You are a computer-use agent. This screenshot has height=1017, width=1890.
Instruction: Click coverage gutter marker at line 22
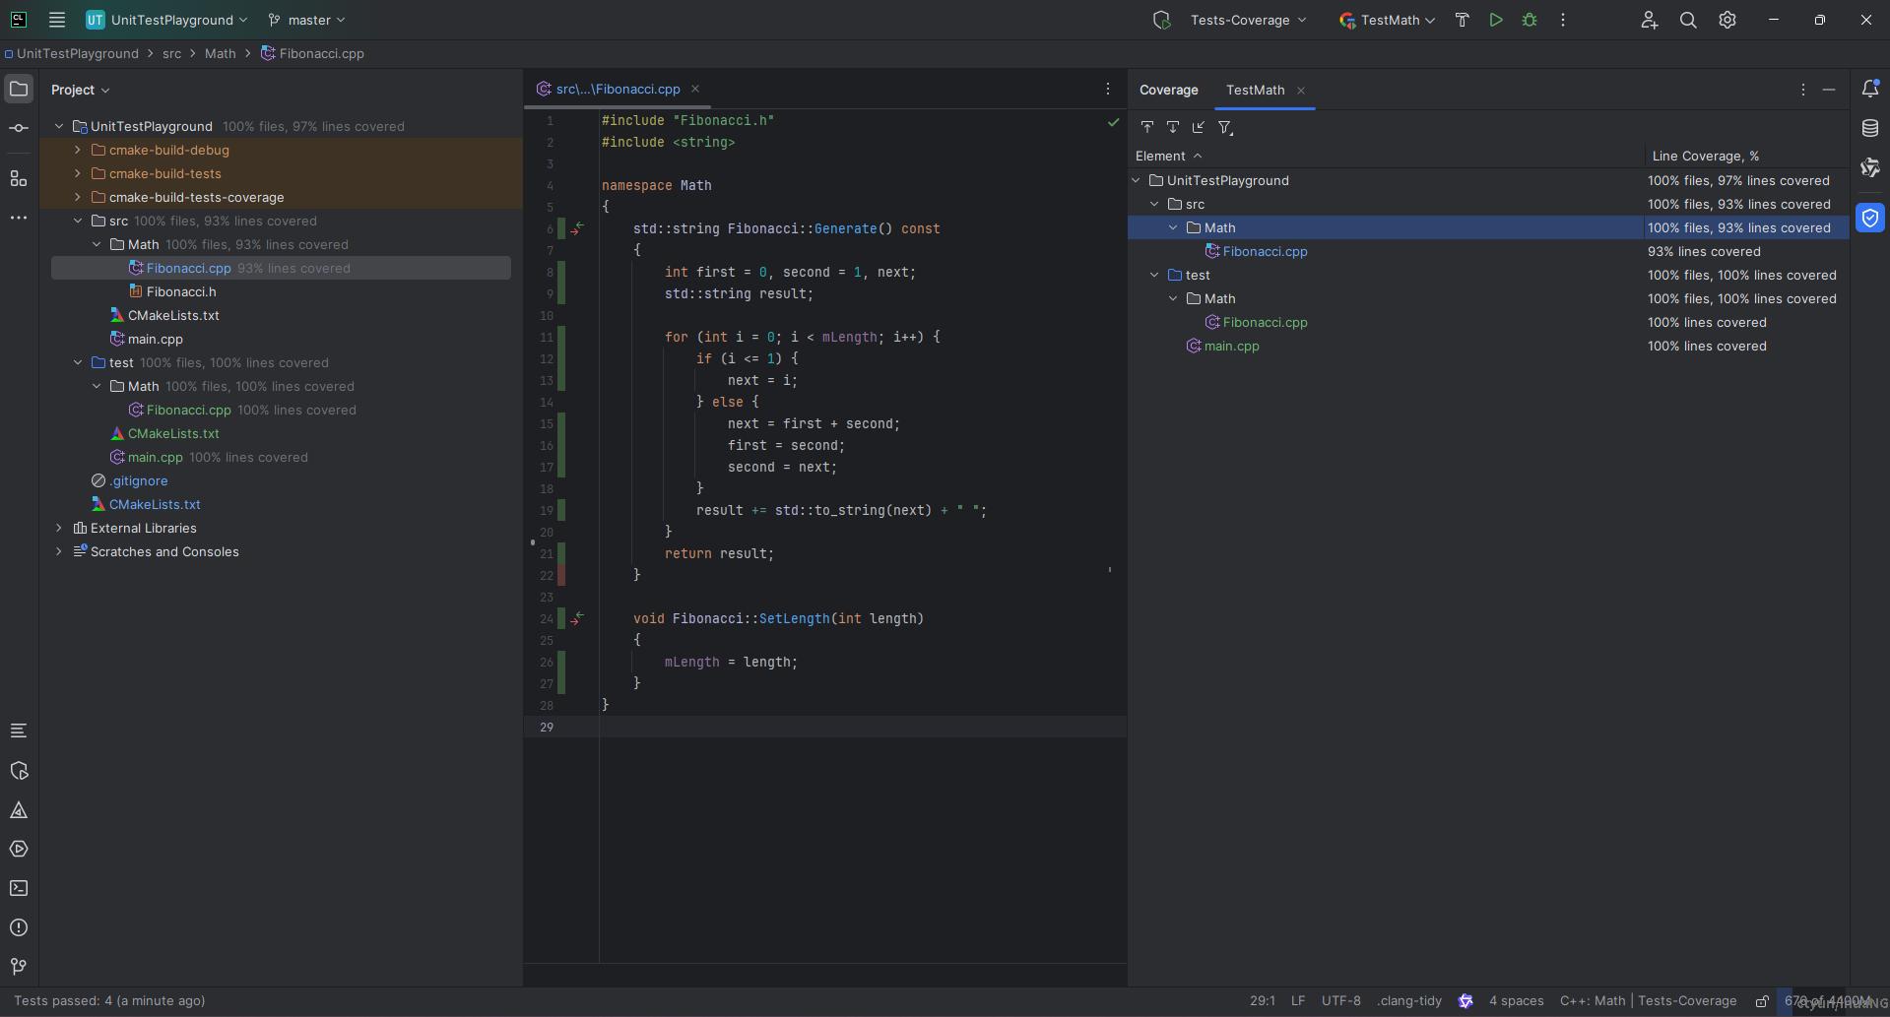coord(561,575)
